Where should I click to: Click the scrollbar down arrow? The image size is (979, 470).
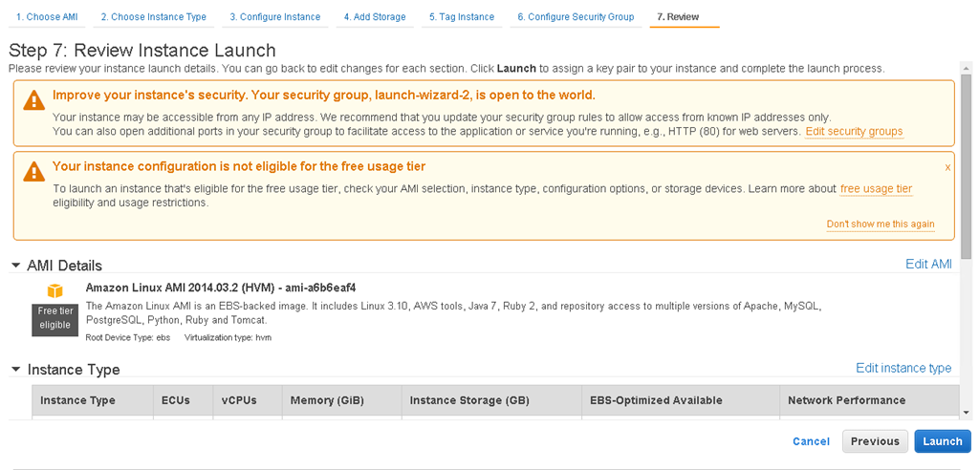tap(966, 413)
